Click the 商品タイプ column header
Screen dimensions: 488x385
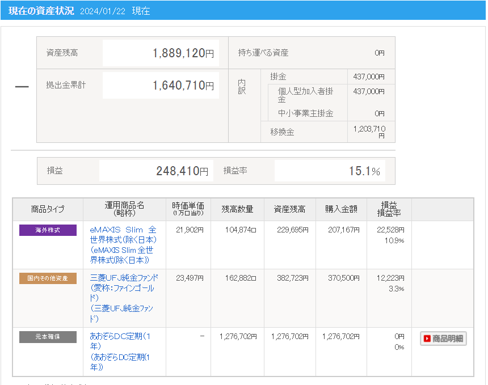48,209
